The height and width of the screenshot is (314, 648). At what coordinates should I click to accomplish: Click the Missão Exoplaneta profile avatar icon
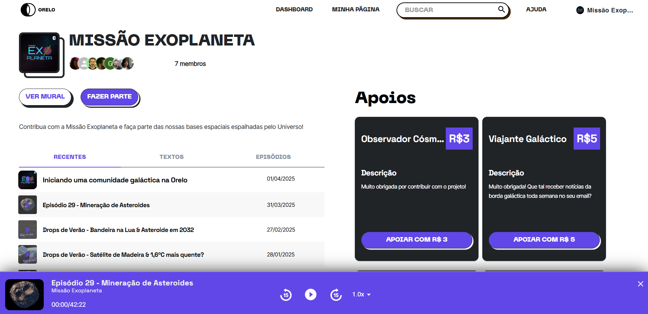click(x=580, y=10)
